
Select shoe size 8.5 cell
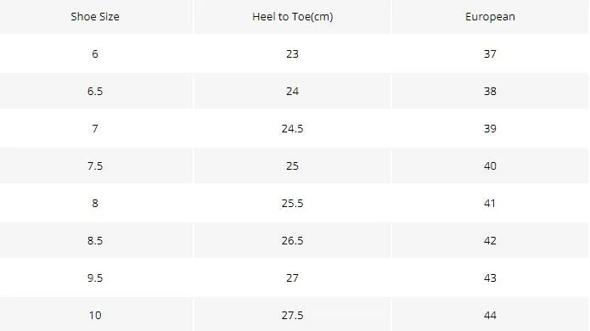[x=95, y=240]
